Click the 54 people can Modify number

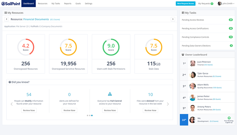(x=29, y=95)
